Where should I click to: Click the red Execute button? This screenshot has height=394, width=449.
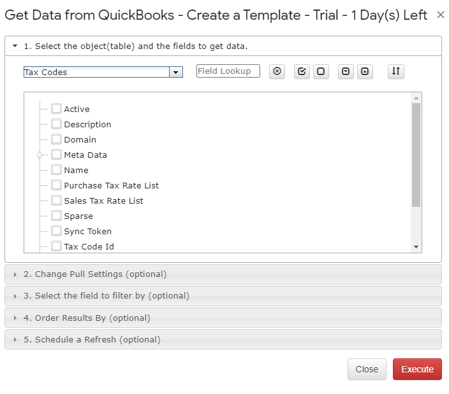pyautogui.click(x=417, y=369)
